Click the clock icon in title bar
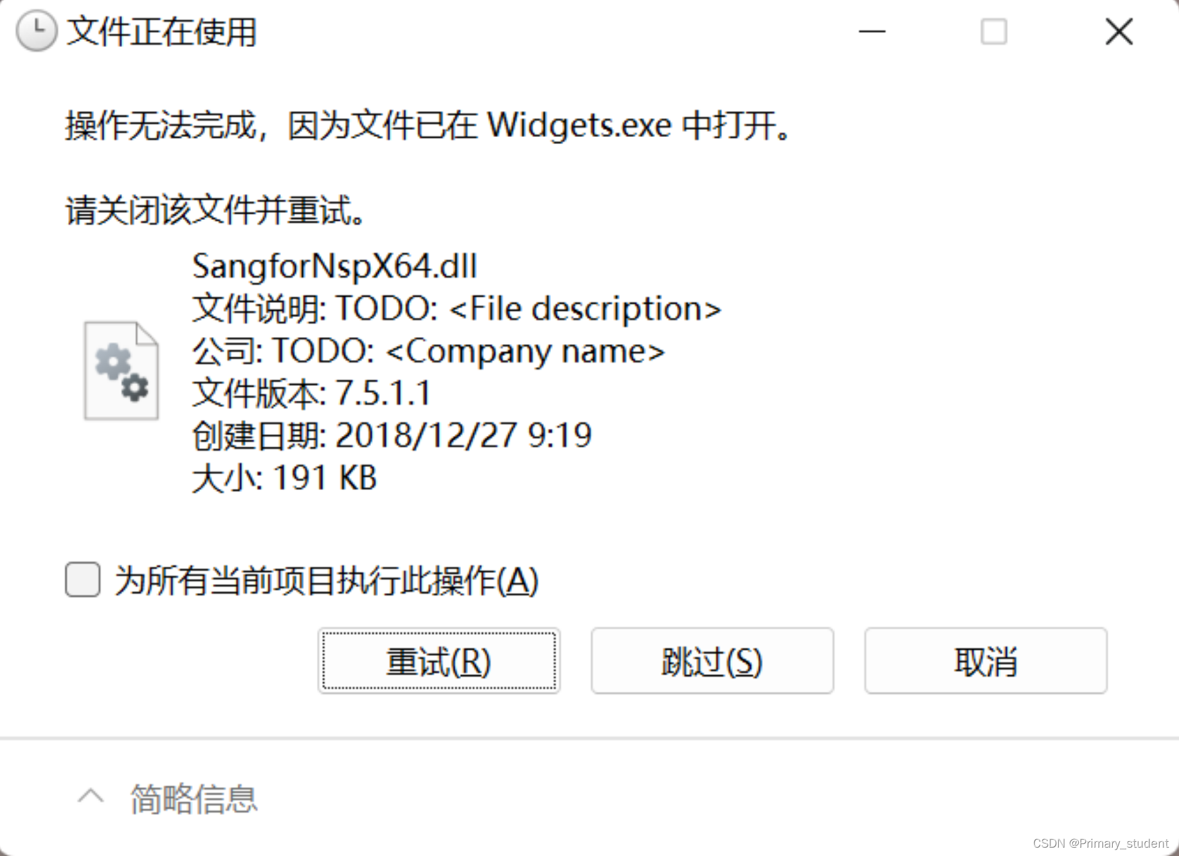 pos(37,30)
